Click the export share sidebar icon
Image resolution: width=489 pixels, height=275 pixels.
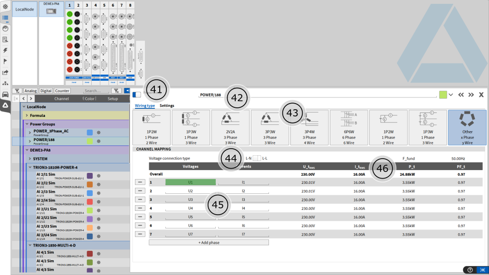pyautogui.click(x=5, y=72)
